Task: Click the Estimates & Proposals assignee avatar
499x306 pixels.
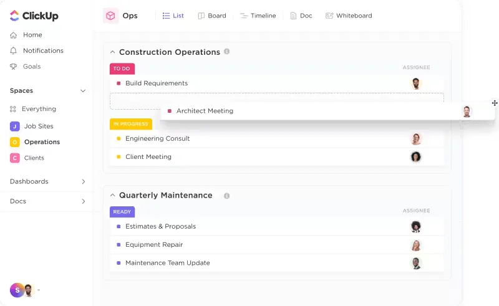Action: (x=415, y=226)
